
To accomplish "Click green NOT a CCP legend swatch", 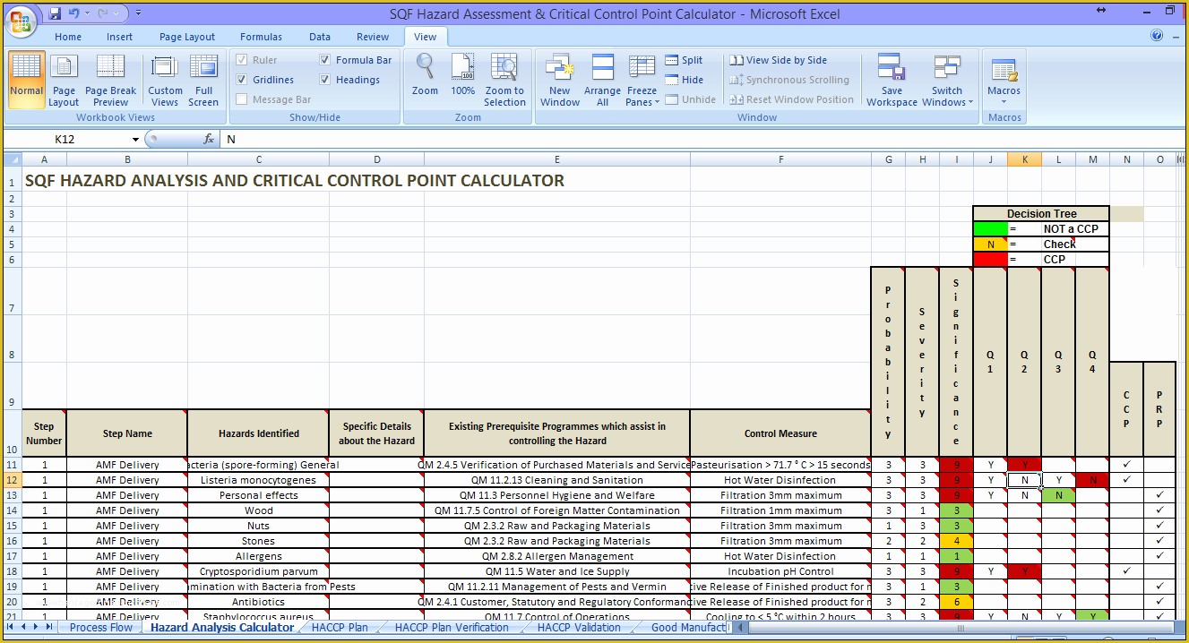I will click(x=990, y=229).
